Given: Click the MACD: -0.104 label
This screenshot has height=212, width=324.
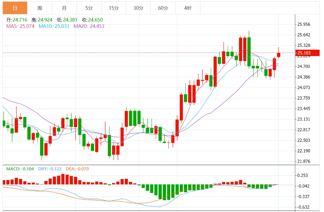Looking at the screenshot, I should click(20, 169).
